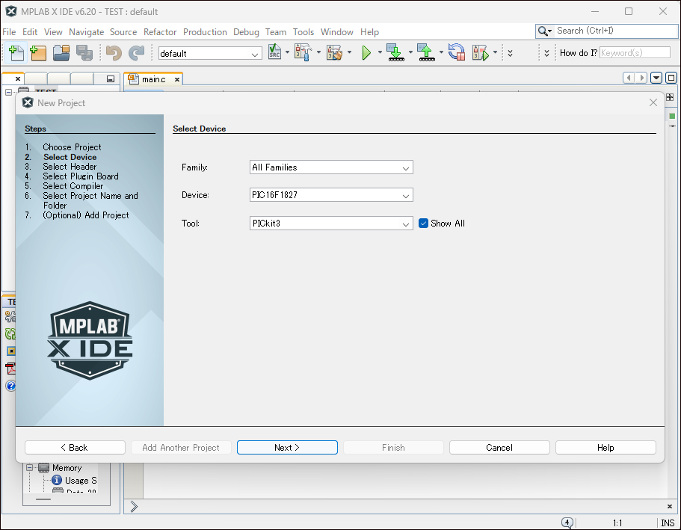Click the Redo arrow icon
This screenshot has width=681, height=530.
click(136, 52)
